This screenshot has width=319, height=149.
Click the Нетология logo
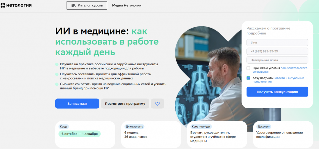[x=16, y=5]
